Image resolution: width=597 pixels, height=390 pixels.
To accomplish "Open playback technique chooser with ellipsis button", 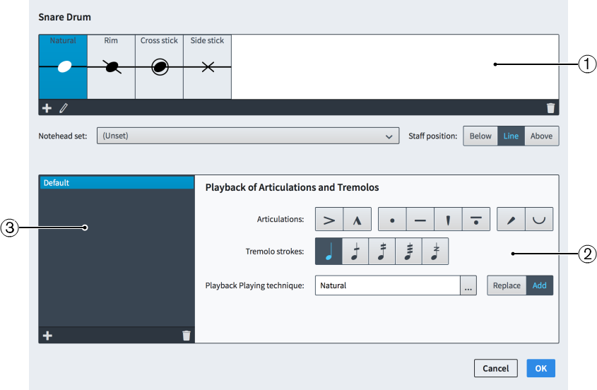I will coord(468,285).
